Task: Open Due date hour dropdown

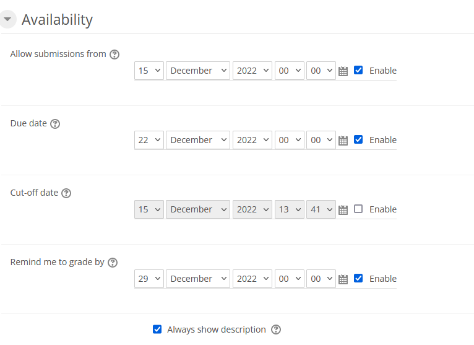Action: (290, 140)
